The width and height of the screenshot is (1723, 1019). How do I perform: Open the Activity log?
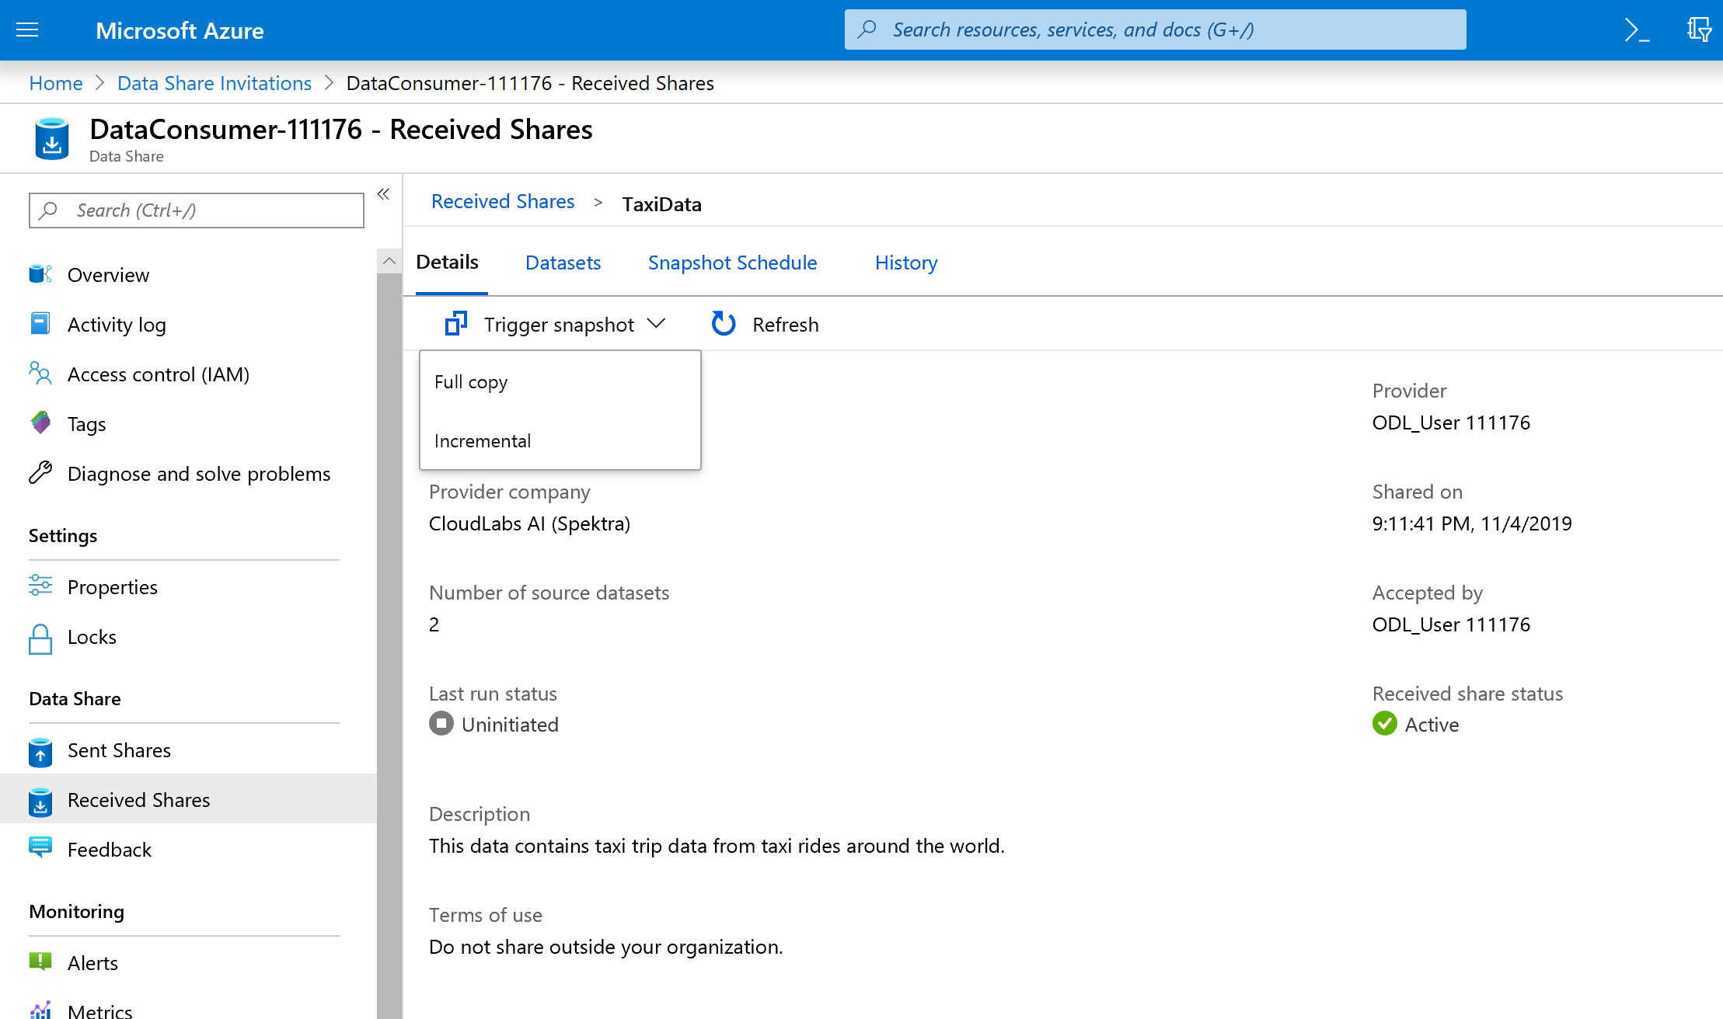(x=117, y=324)
